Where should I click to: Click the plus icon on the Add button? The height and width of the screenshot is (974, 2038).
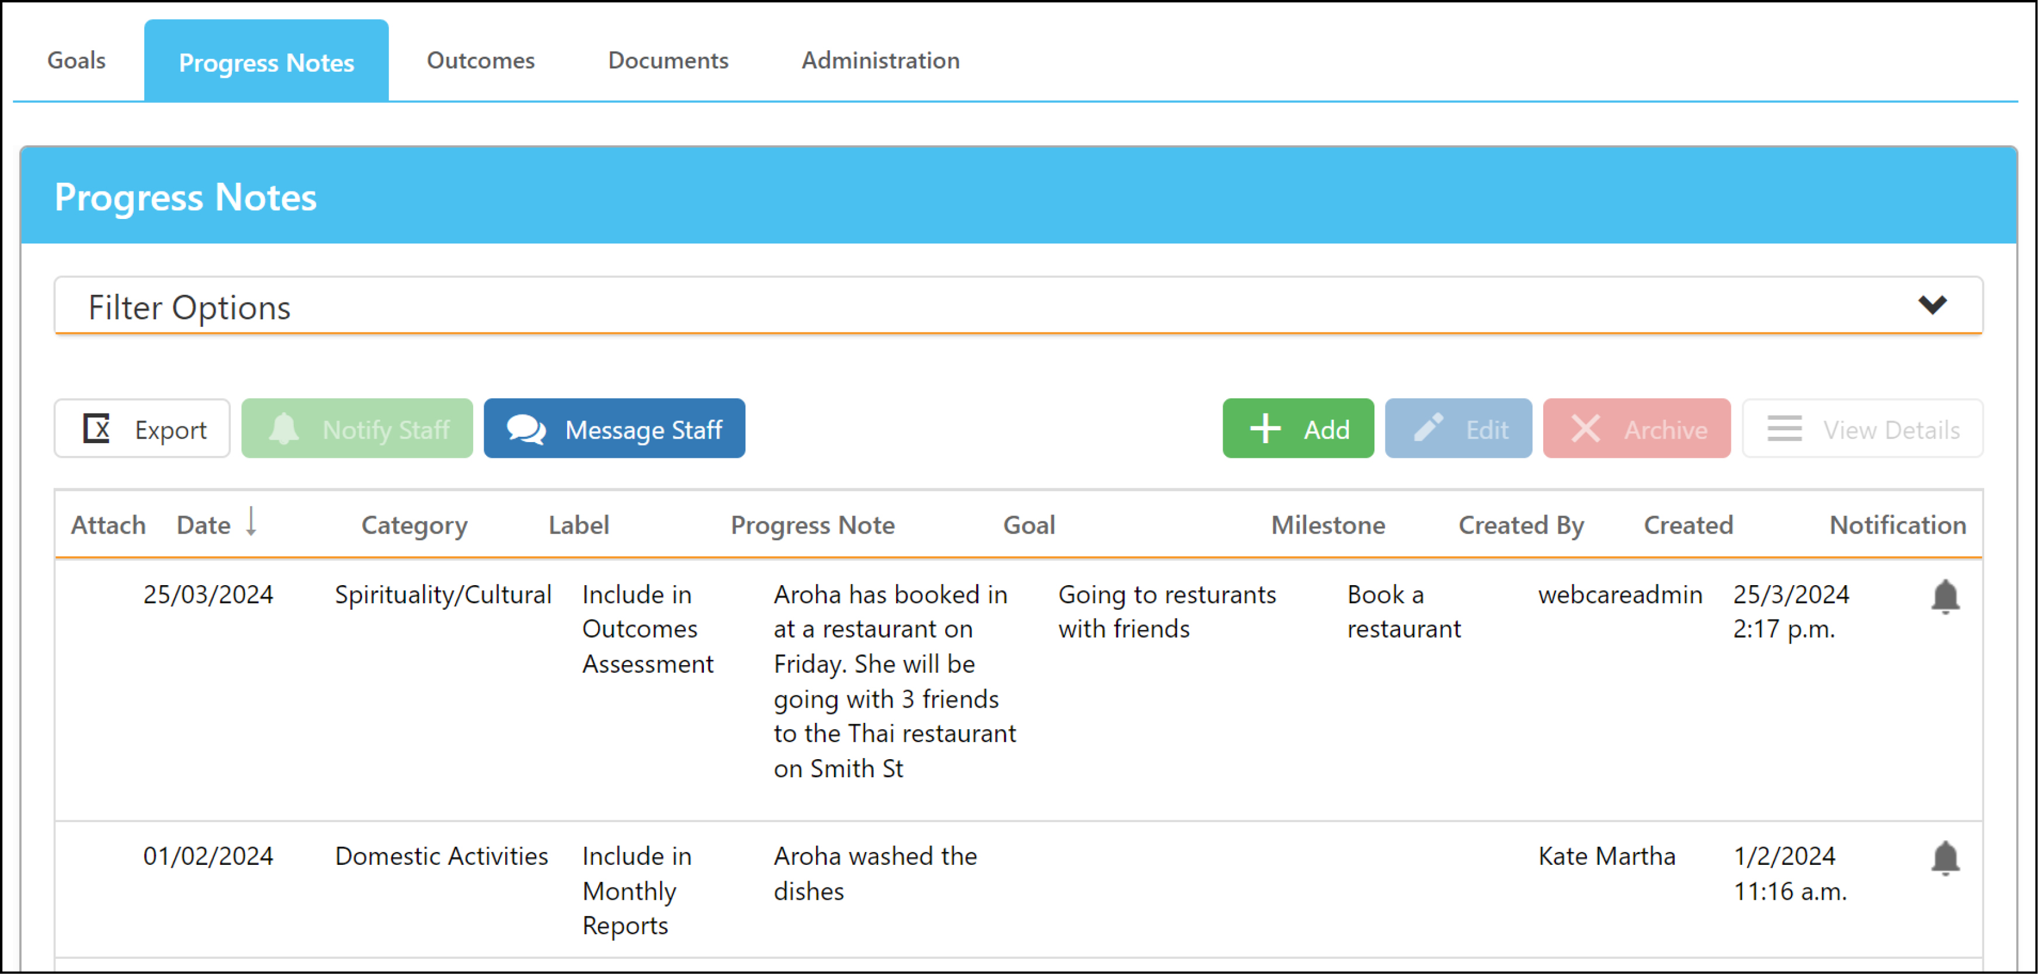pyautogui.click(x=1265, y=429)
